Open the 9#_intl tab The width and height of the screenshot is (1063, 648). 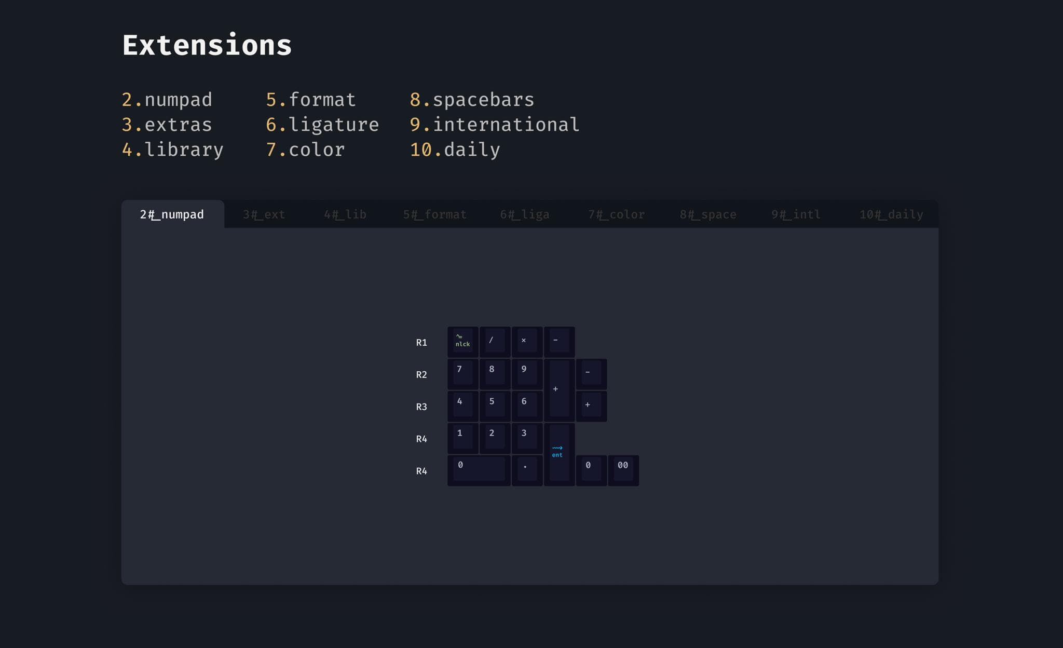tap(796, 214)
